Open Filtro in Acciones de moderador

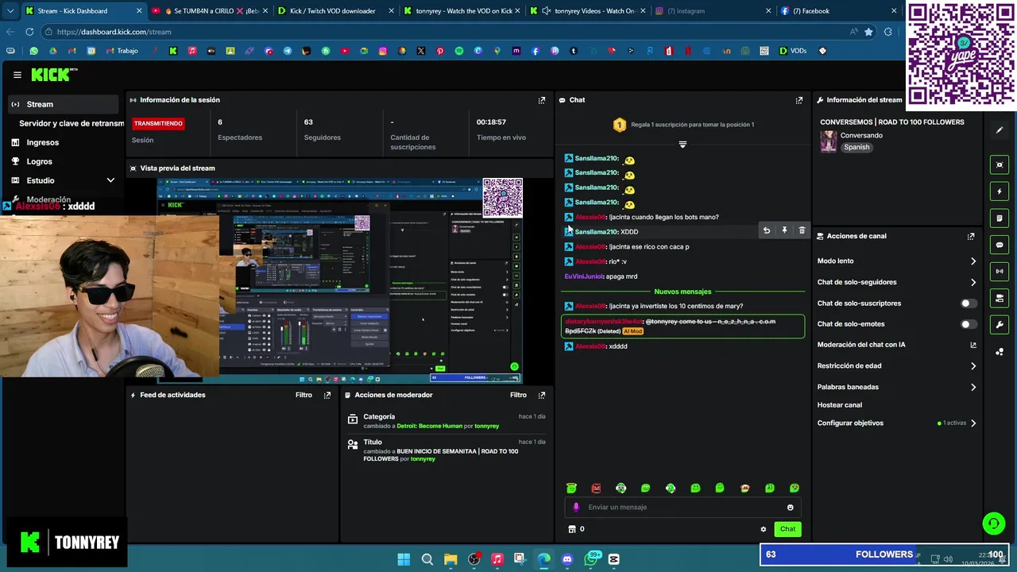click(518, 395)
